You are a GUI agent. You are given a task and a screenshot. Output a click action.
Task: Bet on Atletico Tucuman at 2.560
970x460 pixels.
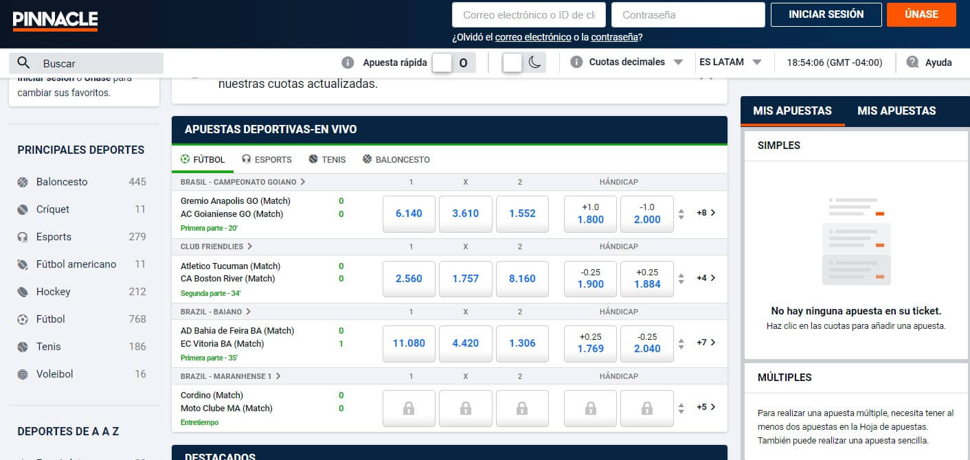point(409,279)
